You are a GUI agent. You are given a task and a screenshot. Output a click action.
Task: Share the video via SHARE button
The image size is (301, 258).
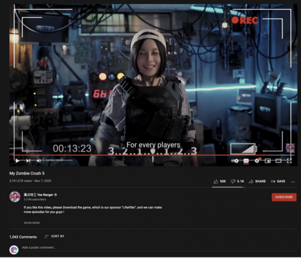pos(257,182)
